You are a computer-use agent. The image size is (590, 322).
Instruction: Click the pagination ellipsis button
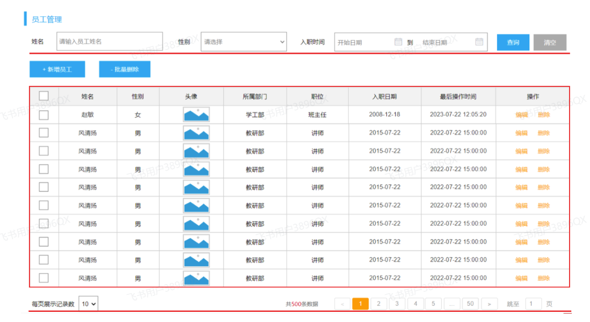tap(452, 303)
